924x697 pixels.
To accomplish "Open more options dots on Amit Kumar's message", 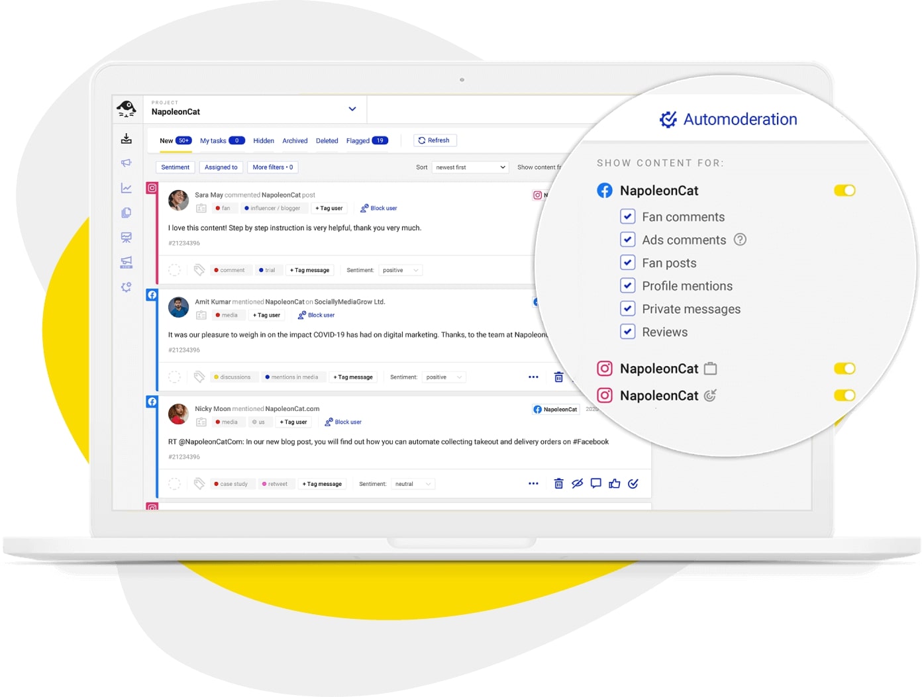I will 533,377.
